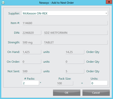Click the Strength field showing 500 mg
The width and height of the screenshot is (113, 99).
point(32,42)
